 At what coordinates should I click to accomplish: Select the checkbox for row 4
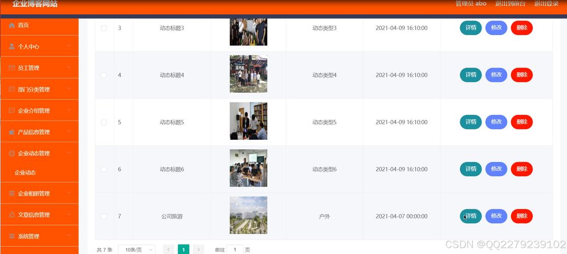point(104,75)
